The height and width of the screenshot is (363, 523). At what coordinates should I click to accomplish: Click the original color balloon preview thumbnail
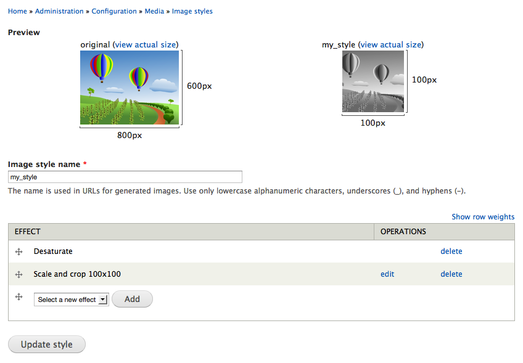click(x=130, y=88)
